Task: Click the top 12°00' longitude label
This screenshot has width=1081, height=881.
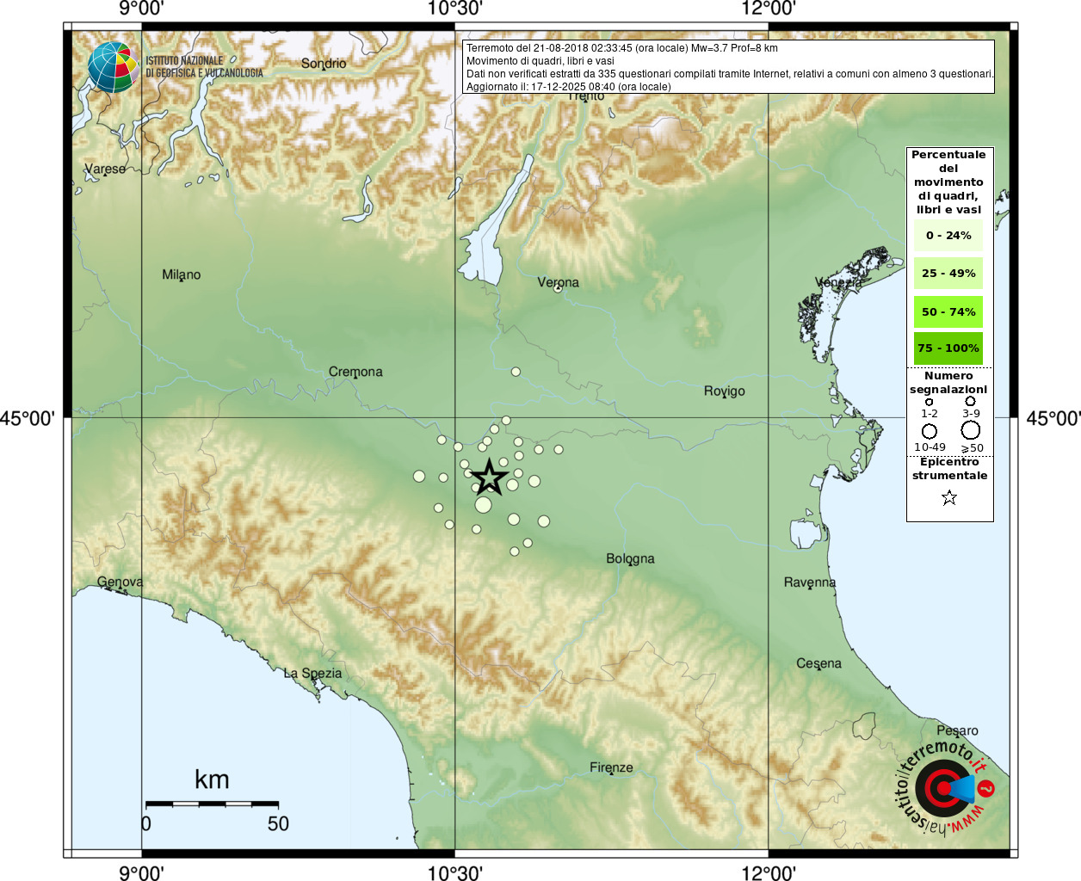Action: pyautogui.click(x=769, y=9)
